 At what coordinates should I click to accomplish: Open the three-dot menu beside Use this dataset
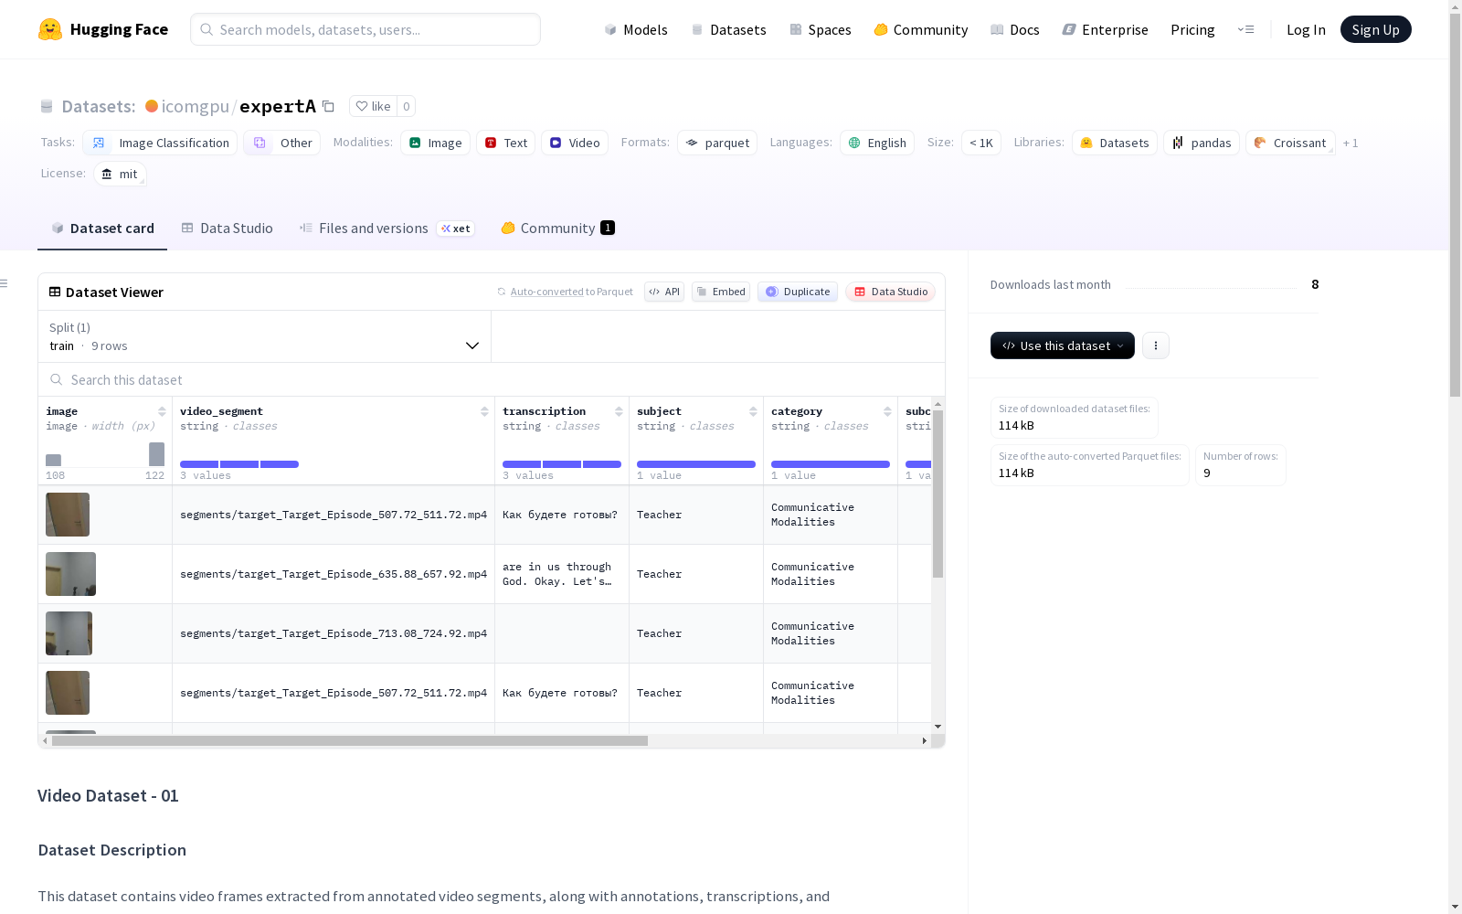[x=1156, y=345]
